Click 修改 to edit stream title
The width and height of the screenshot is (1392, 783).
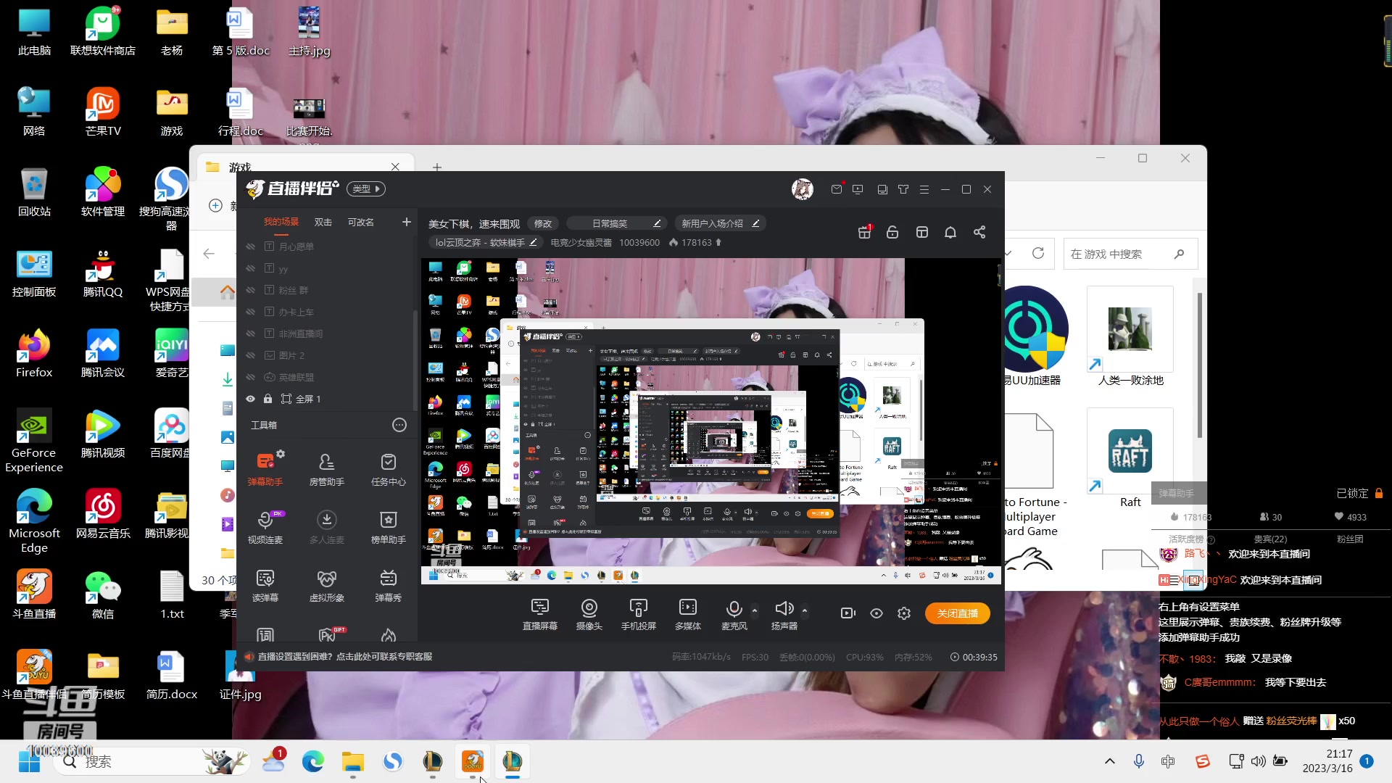tap(543, 223)
